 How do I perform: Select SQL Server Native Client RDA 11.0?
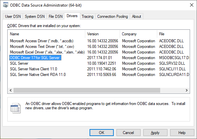pos(38,75)
